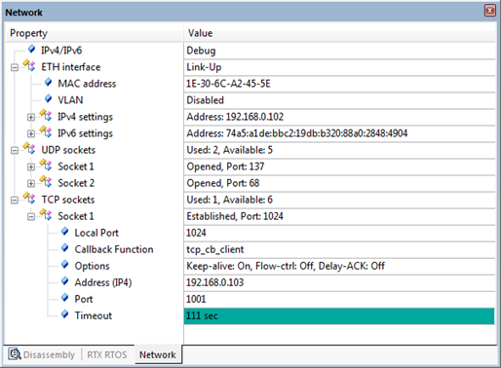Click the Callback Function diamond icon
Screen dimensions: 501x368
(65, 248)
